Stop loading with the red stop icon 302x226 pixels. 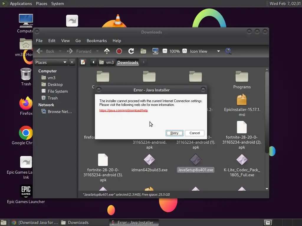(119, 51)
